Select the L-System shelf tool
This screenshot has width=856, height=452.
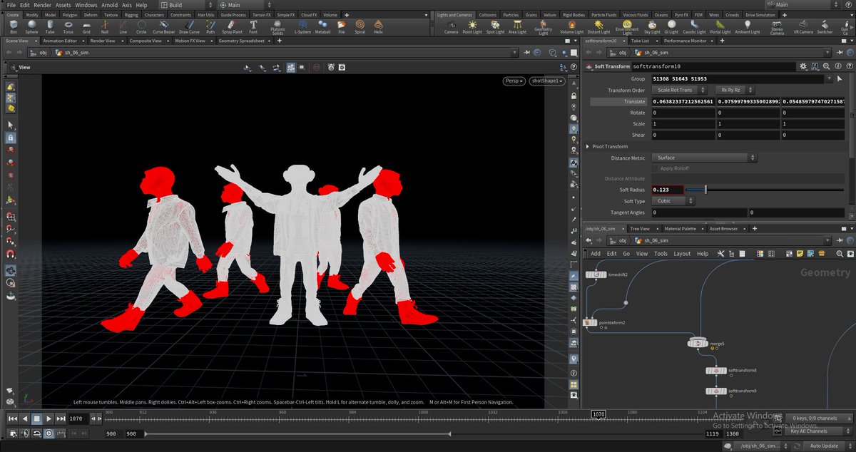pos(302,27)
